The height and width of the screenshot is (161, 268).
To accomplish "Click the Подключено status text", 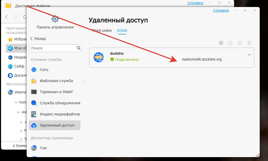I will pyautogui.click(x=127, y=60).
